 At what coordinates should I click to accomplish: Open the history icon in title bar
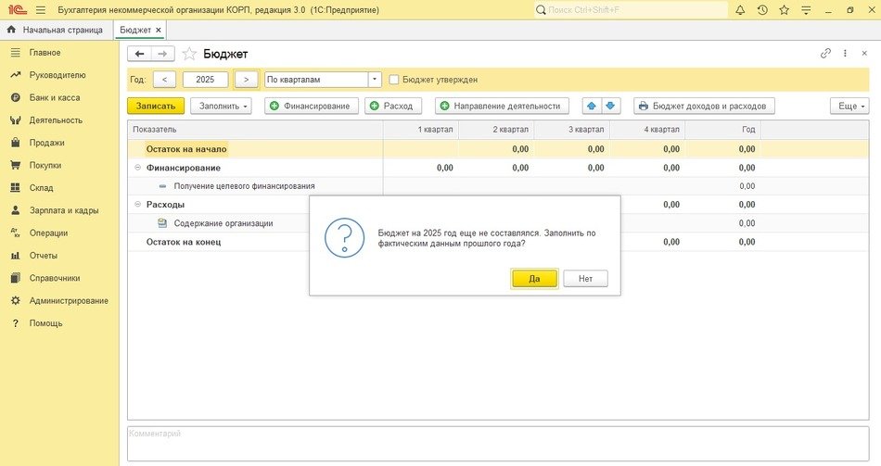(x=762, y=9)
